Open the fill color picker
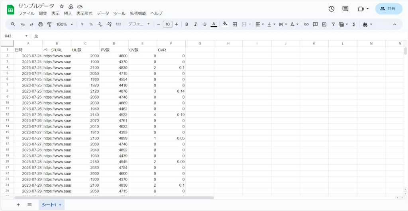 (x=225, y=24)
